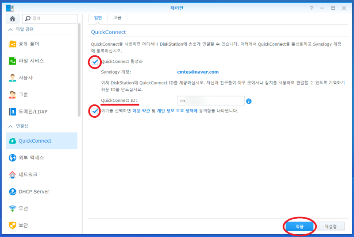Click the 검색 search field
This screenshot has height=237, width=354.
pos(50,19)
